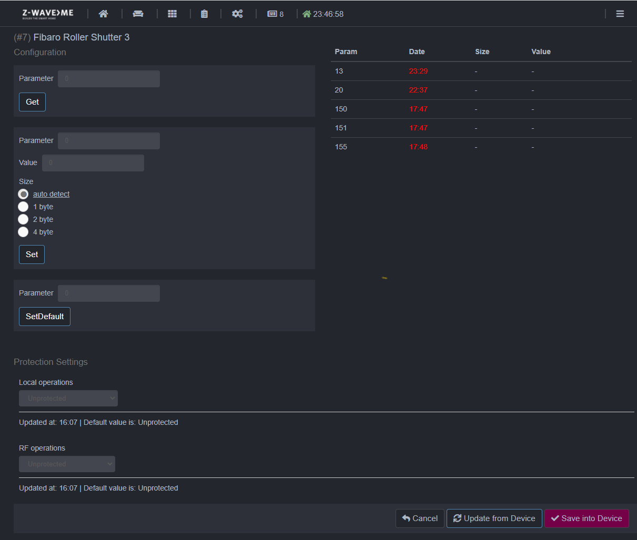Viewport: 637px width, 540px height.
Task: Open notifications counter showing 8
Action: (275, 13)
